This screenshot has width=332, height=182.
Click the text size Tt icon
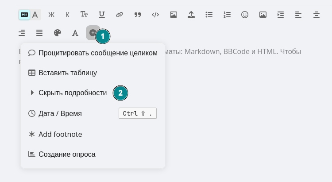(x=84, y=15)
